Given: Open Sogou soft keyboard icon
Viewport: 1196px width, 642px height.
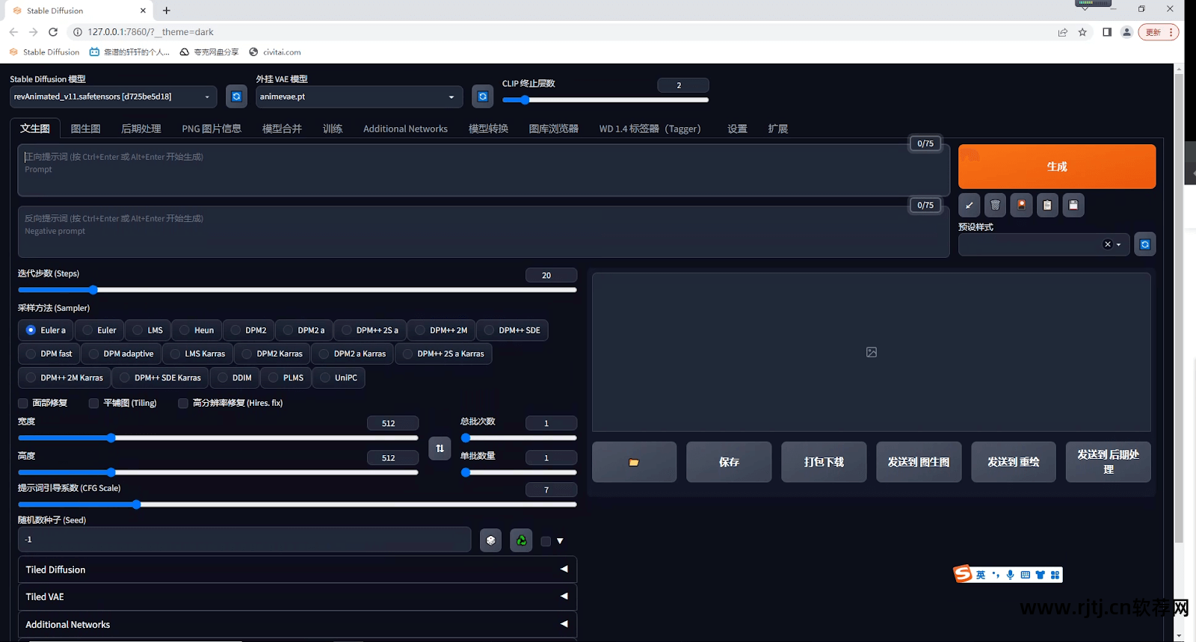Looking at the screenshot, I should (1026, 575).
